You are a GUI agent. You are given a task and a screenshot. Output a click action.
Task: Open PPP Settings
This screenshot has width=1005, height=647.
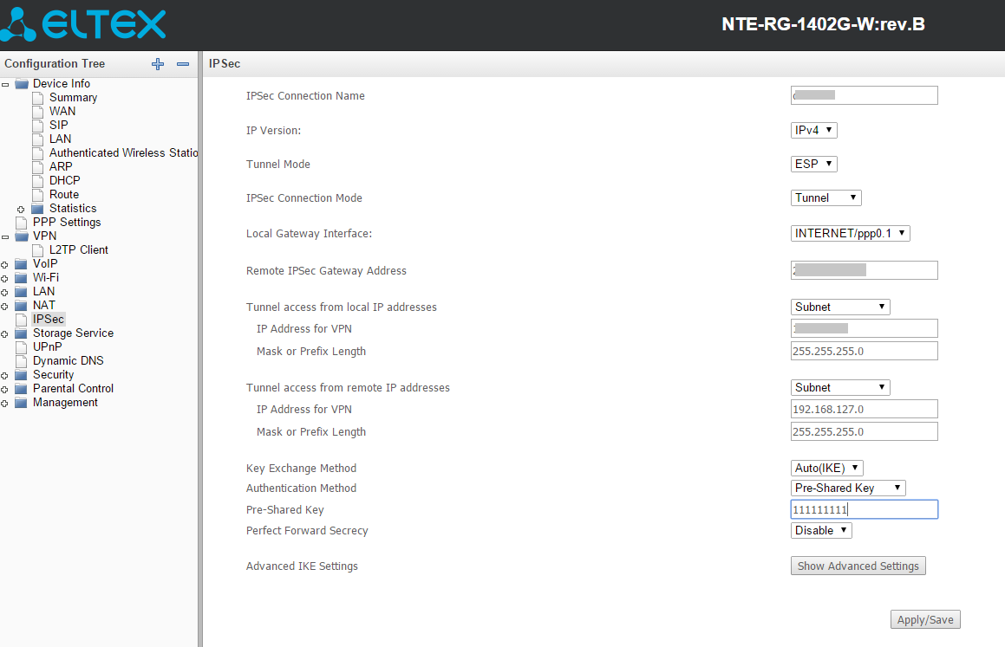[x=67, y=222]
